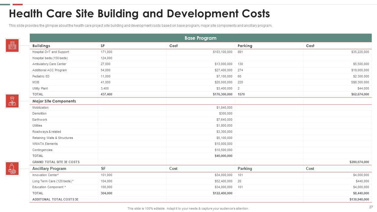Viewport: 377px width, 212px height.
Task: Click the Major Site Components section heading
Action: pyautogui.click(x=54, y=101)
